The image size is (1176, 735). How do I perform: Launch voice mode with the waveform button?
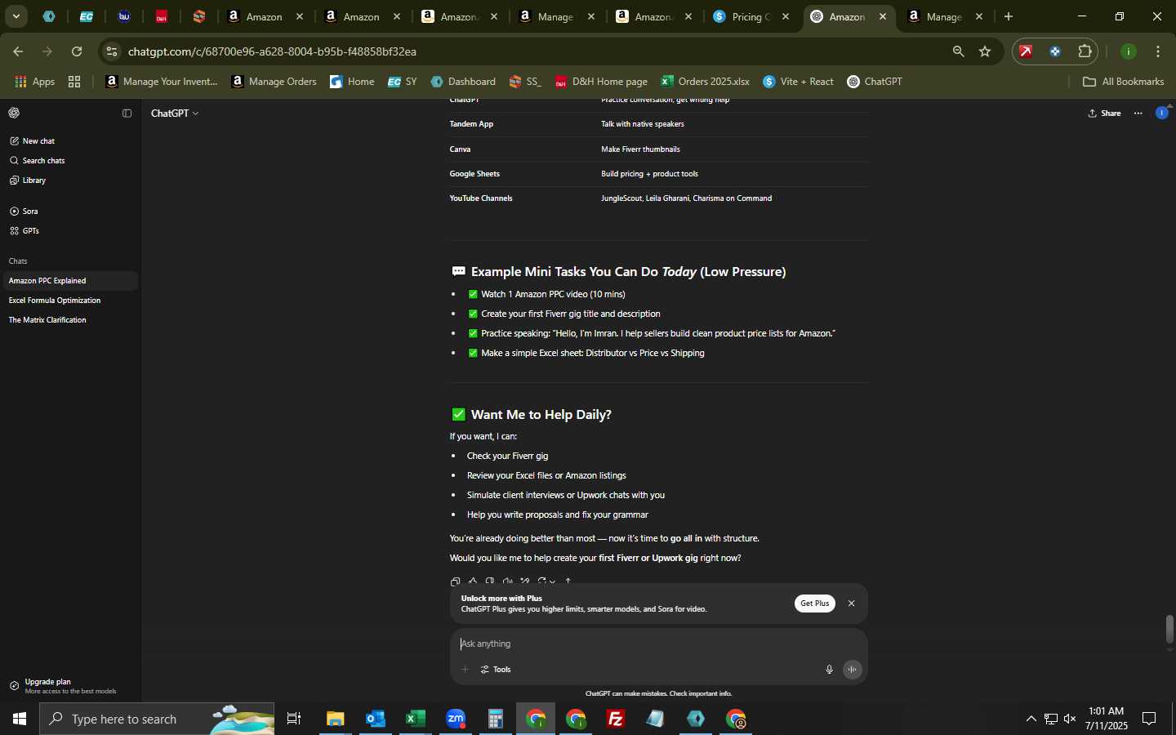pos(852,670)
